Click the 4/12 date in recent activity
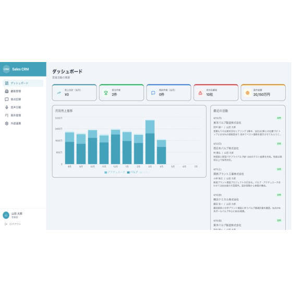This screenshot has height=292, width=292. (217, 144)
